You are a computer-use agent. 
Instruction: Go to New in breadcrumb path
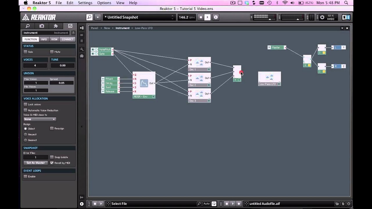107,28
